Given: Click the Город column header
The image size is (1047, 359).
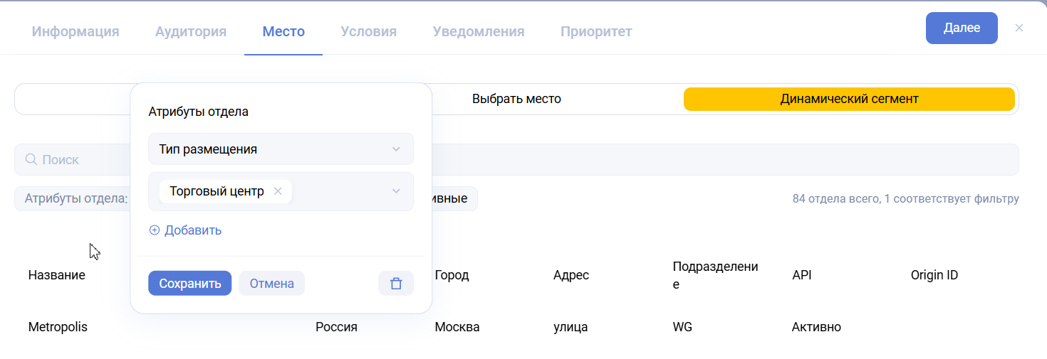Looking at the screenshot, I should pyautogui.click(x=452, y=275).
